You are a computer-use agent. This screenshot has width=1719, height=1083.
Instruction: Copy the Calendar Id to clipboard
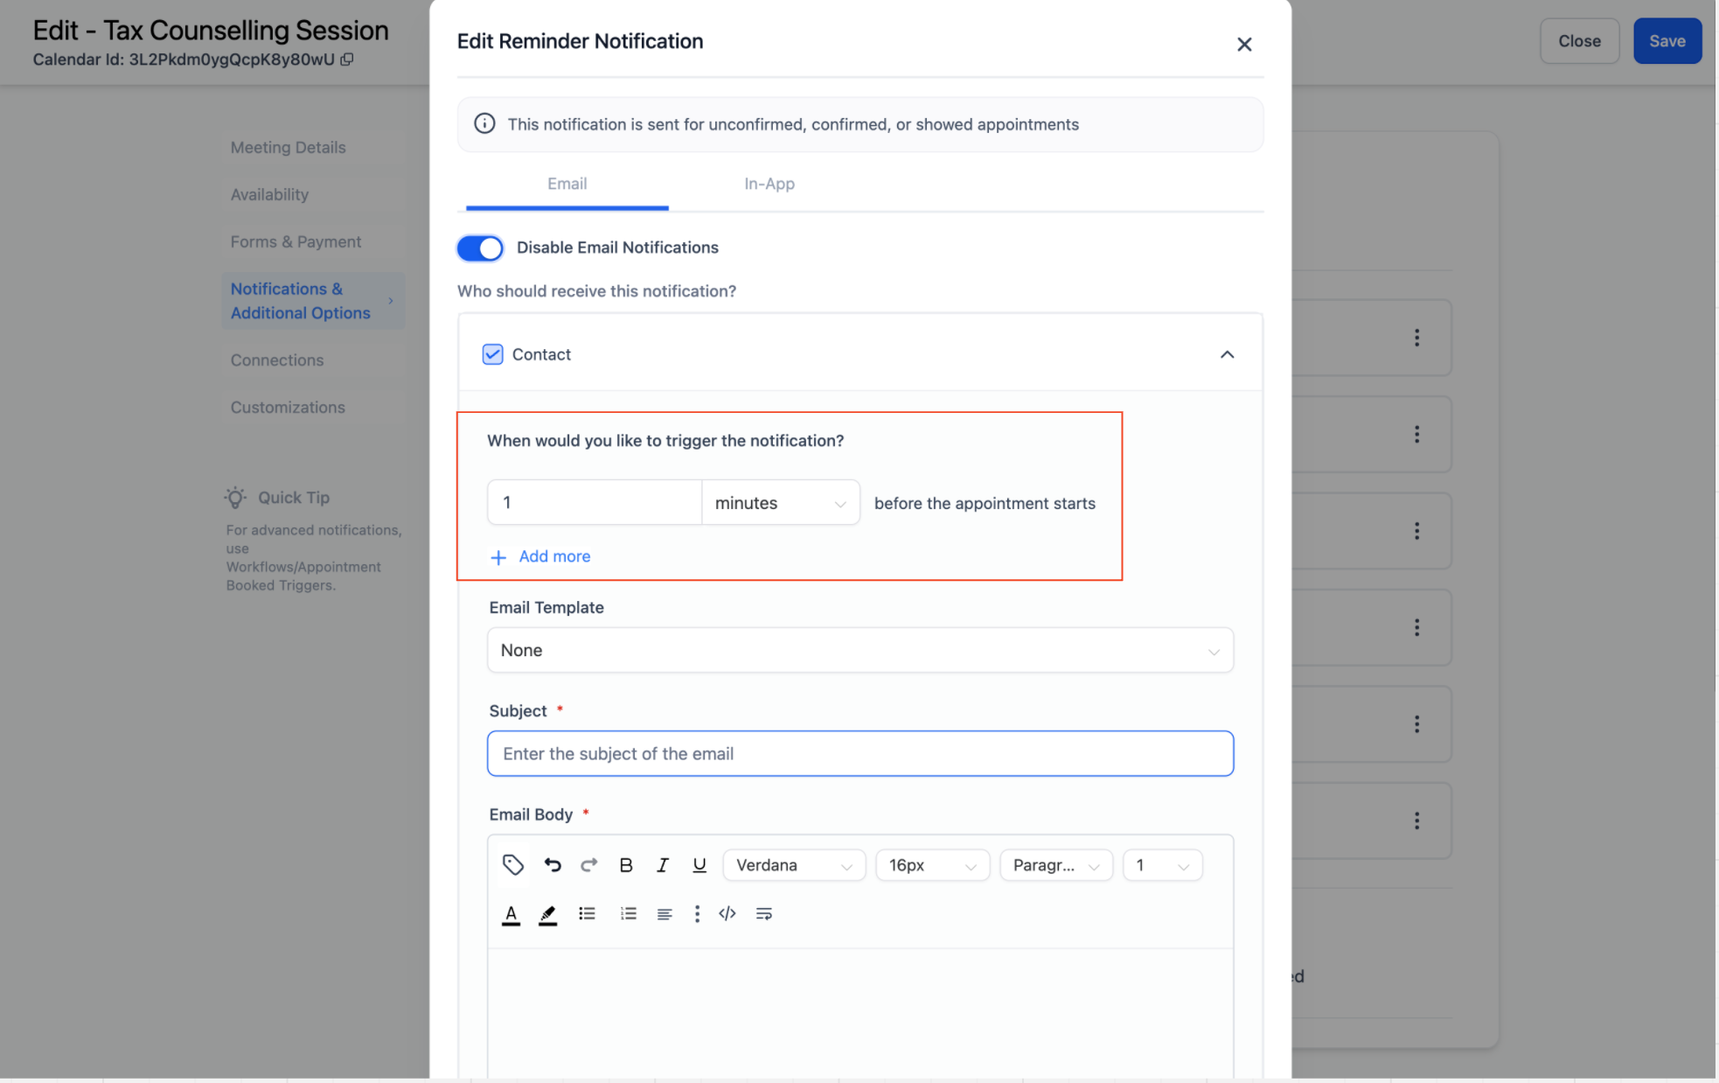[x=347, y=59]
